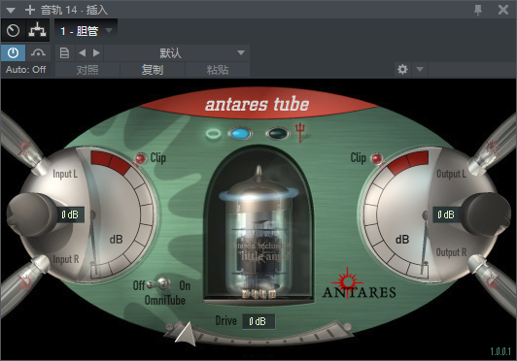Click the 对照 compare button
Viewport: 517px width, 361px height.
[87, 70]
